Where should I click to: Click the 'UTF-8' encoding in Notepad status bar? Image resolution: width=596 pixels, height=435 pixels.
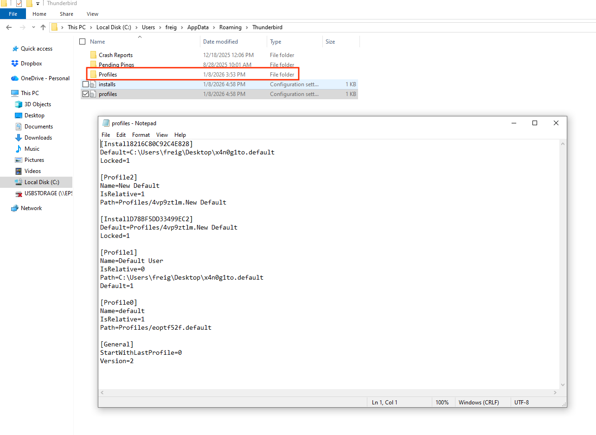coord(522,403)
